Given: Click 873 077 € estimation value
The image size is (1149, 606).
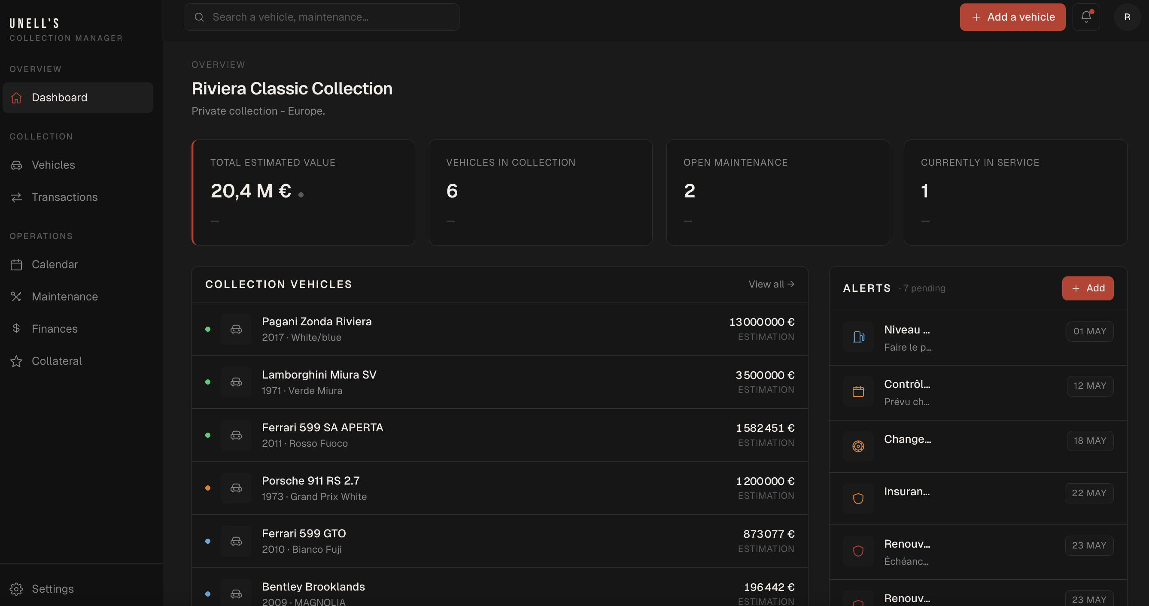Looking at the screenshot, I should tap(769, 534).
